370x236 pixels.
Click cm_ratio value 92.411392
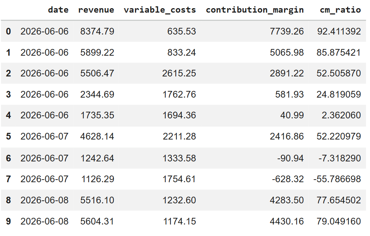(x=339, y=32)
